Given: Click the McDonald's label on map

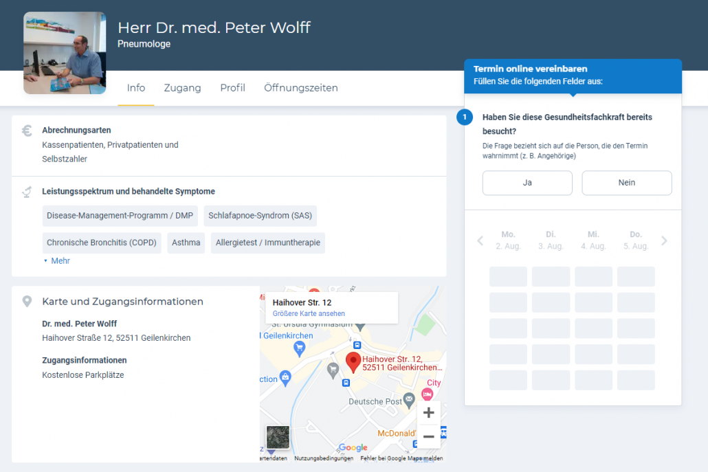Looking at the screenshot, I should coord(397,434).
